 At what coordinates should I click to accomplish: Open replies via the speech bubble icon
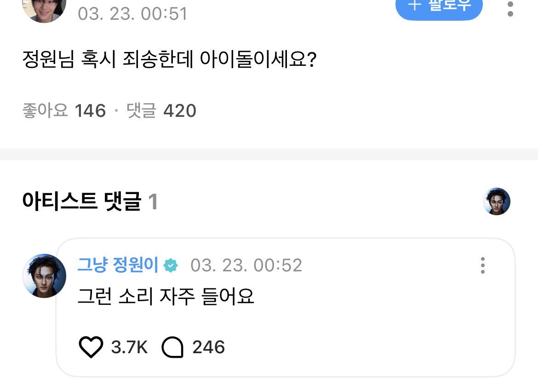173,347
